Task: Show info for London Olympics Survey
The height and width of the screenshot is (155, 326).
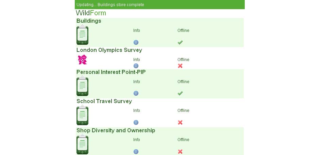Action: (136, 66)
